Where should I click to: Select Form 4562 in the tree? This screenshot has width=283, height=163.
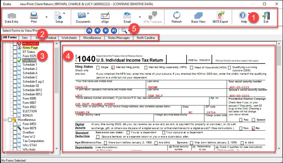(29, 107)
